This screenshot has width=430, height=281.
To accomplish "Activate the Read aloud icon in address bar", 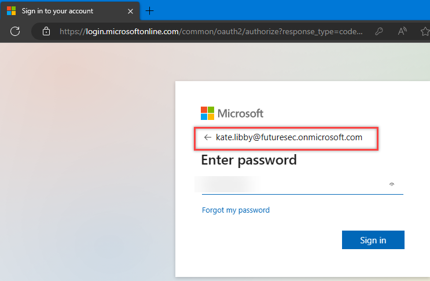I will point(403,31).
